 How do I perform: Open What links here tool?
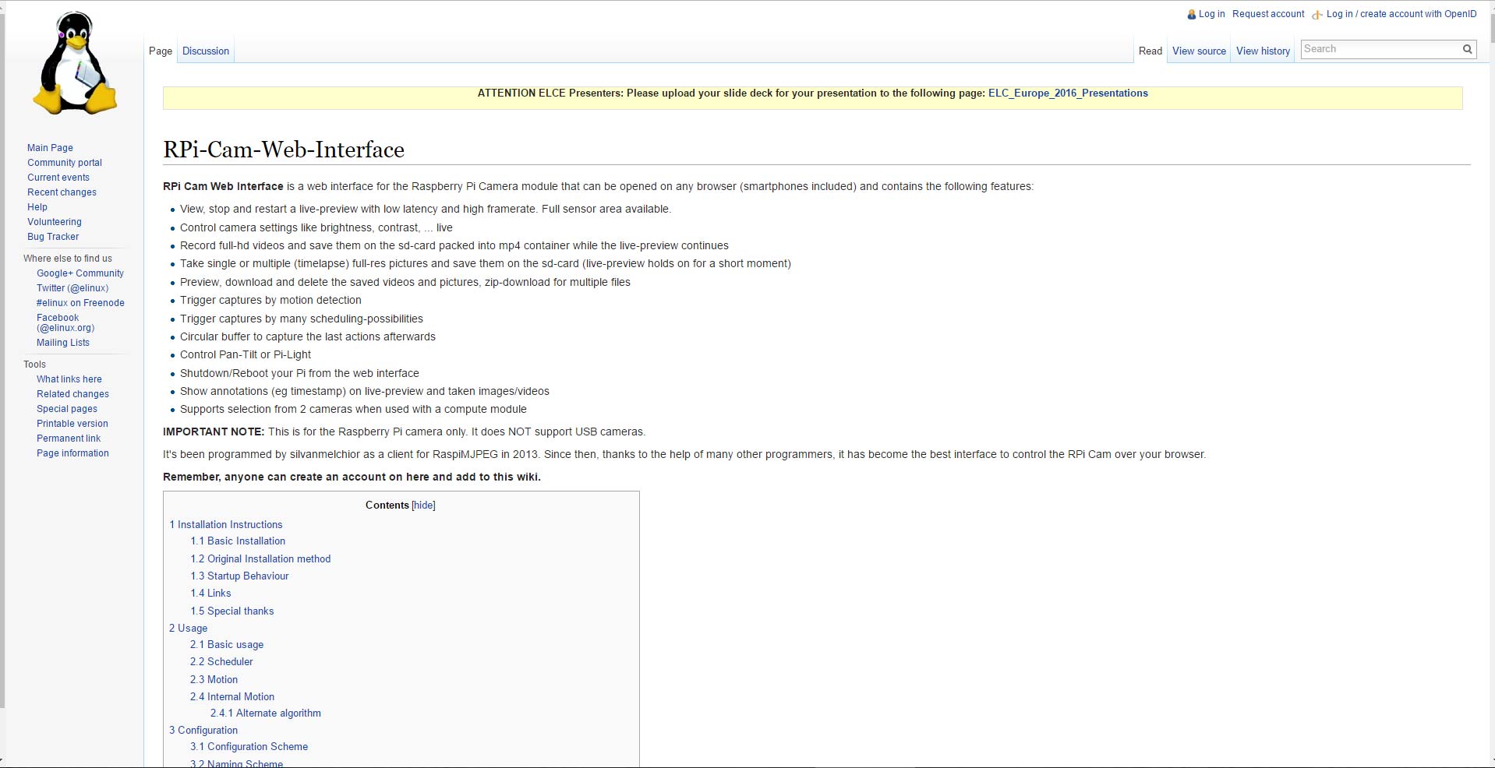point(69,379)
